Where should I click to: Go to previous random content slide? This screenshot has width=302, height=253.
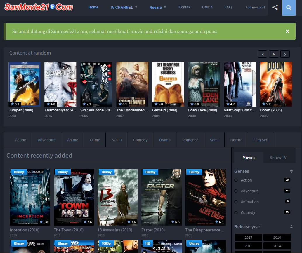(x=263, y=54)
